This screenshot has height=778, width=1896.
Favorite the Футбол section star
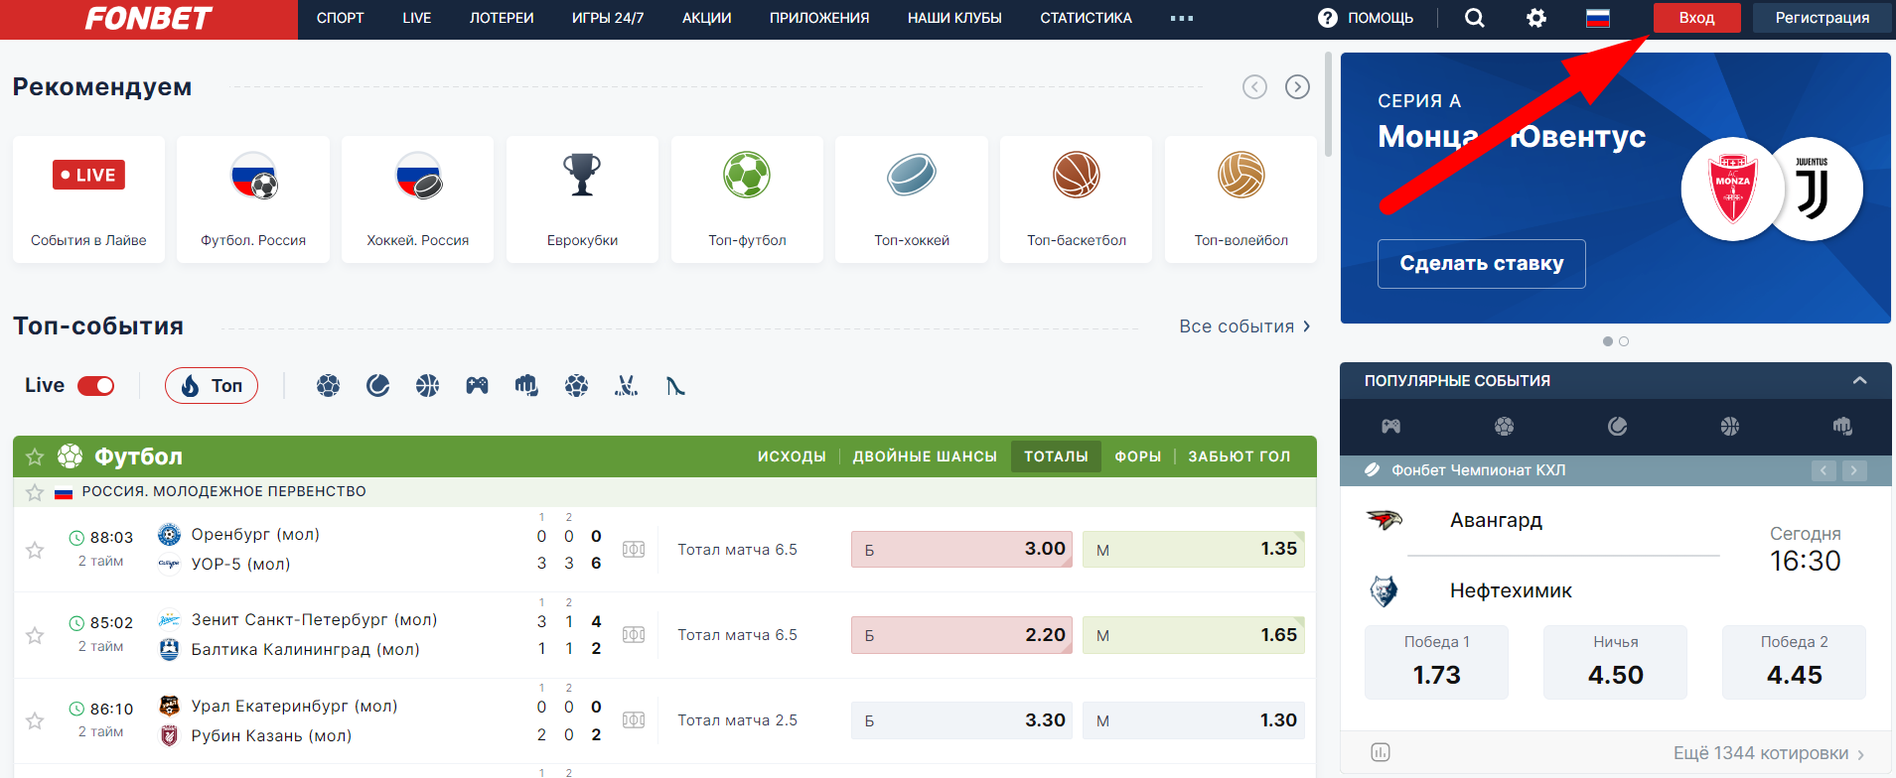(x=35, y=456)
